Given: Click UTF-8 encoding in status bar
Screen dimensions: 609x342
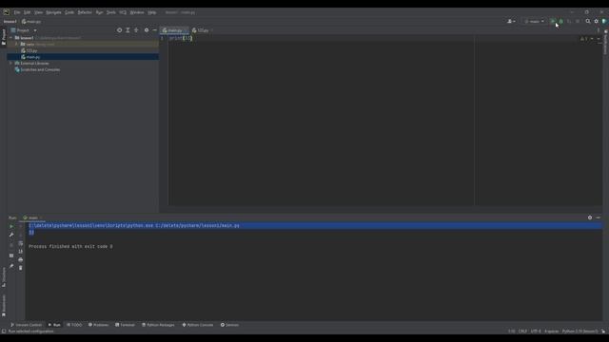Looking at the screenshot, I should pos(536,332).
